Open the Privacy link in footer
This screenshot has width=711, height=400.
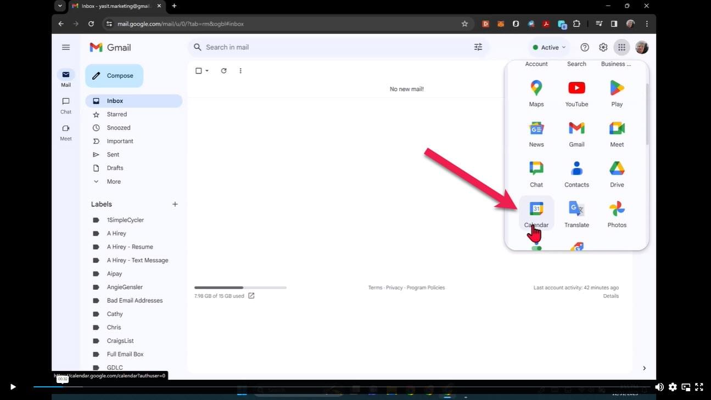pyautogui.click(x=394, y=288)
